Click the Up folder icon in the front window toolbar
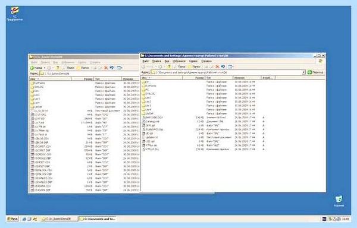357x228 pixels. click(x=169, y=66)
